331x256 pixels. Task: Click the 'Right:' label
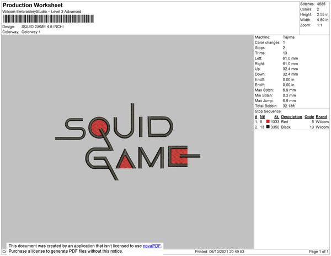point(260,64)
